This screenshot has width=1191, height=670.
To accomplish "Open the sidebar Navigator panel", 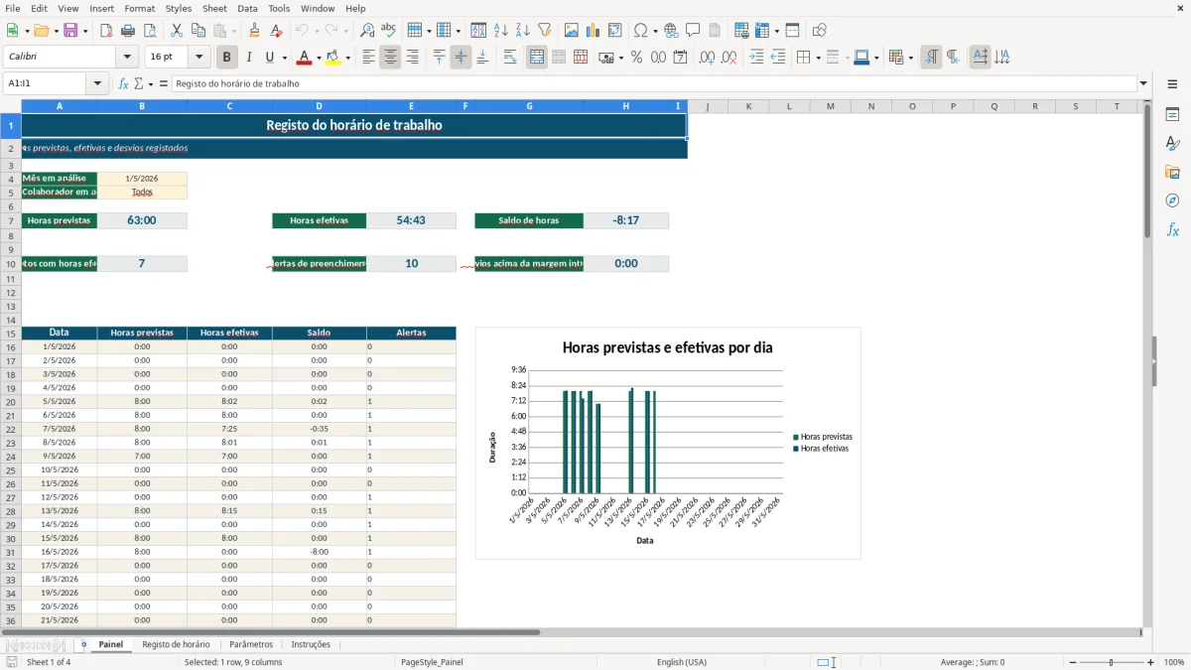I will (x=1172, y=201).
